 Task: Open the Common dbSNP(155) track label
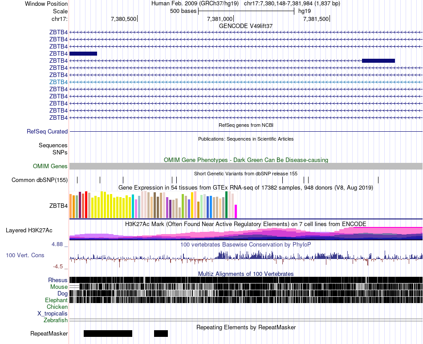point(40,180)
